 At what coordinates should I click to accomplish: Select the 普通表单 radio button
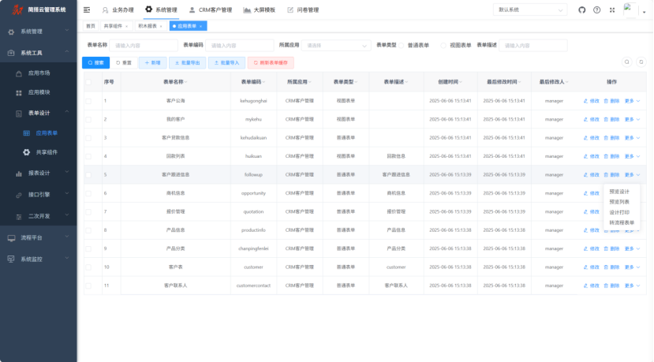coord(402,46)
